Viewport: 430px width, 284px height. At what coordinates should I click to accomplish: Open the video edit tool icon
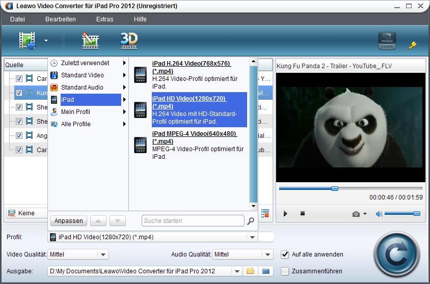pyautogui.click(x=90, y=41)
